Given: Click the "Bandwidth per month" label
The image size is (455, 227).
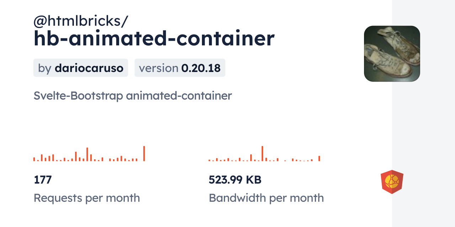Looking at the screenshot, I should [x=266, y=198].
